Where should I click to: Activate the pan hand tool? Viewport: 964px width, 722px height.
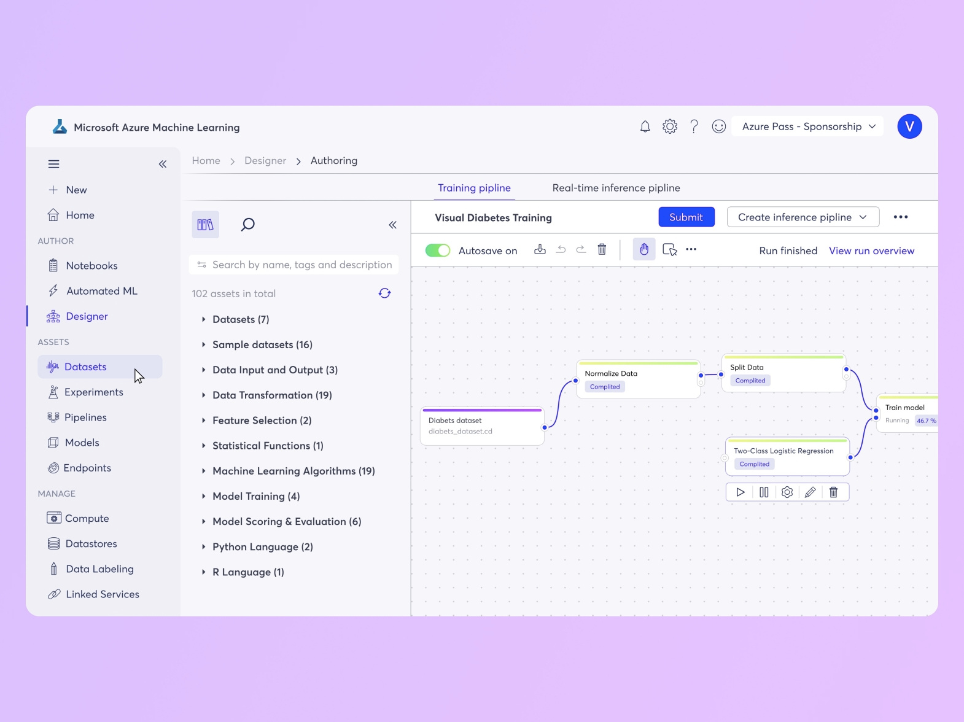(x=644, y=249)
